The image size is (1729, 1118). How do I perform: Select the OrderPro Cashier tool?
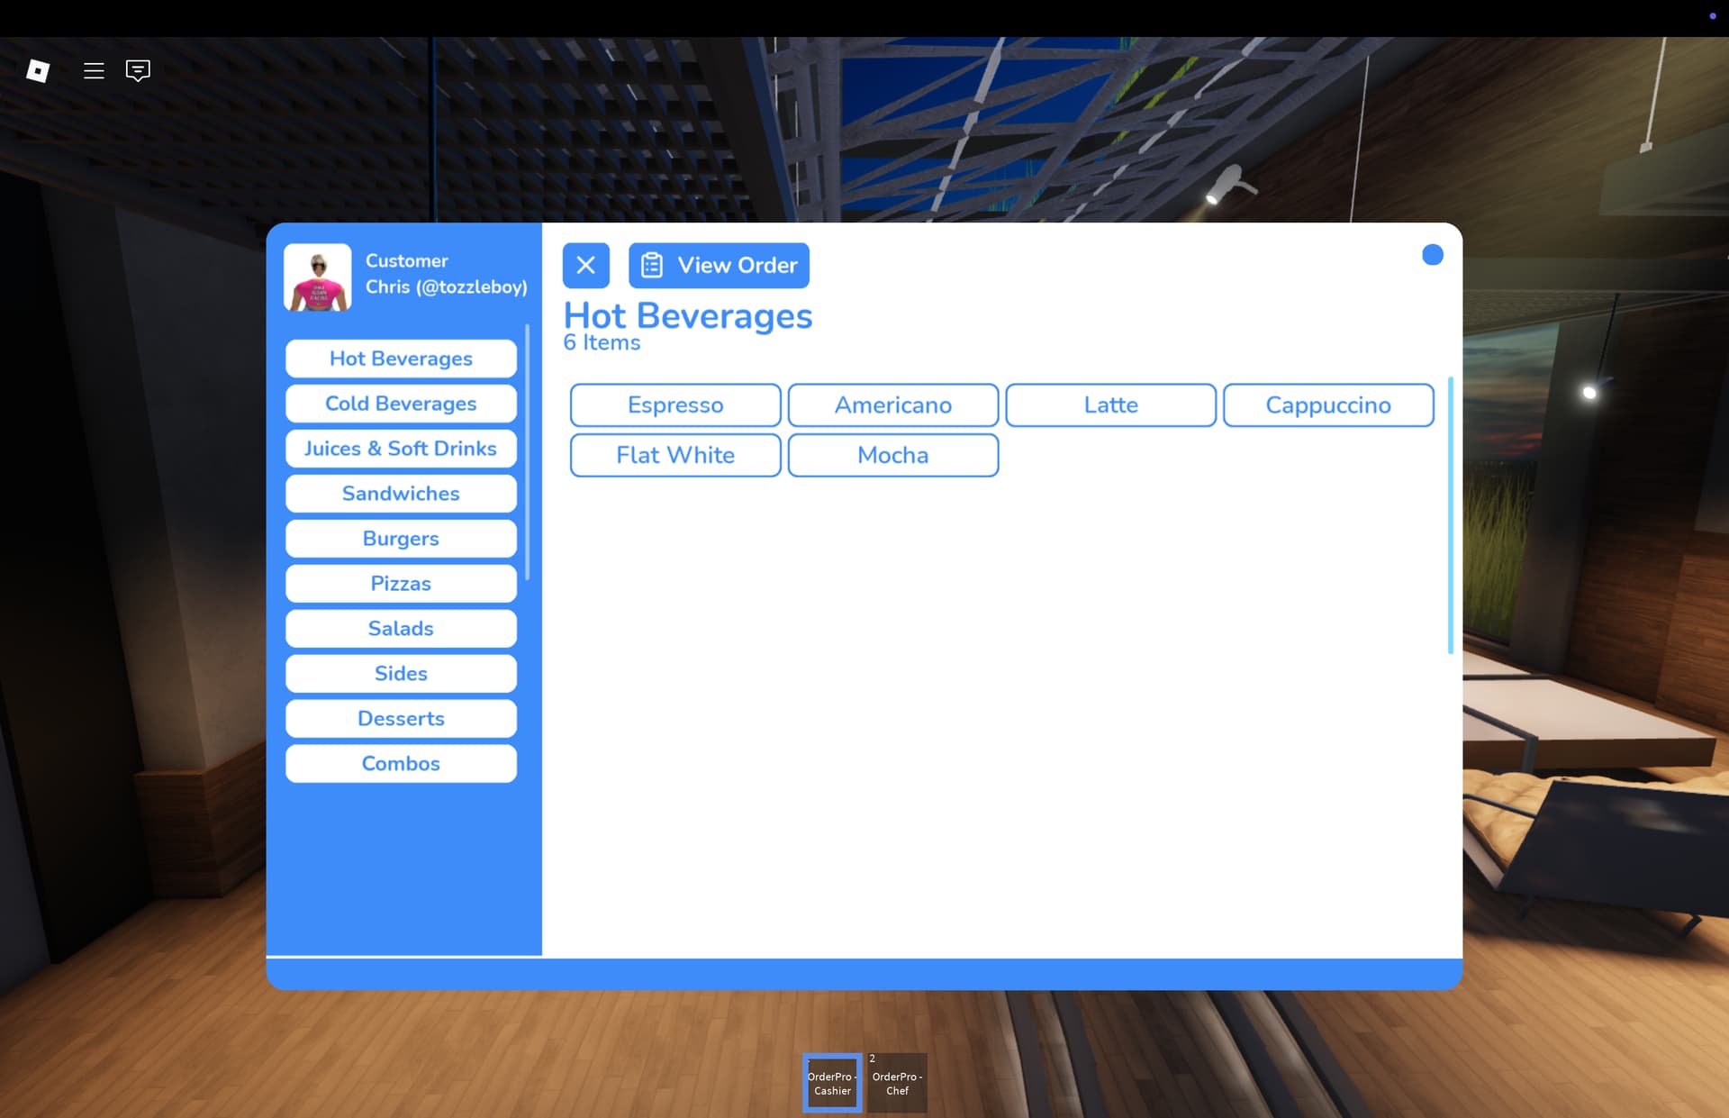(x=832, y=1082)
